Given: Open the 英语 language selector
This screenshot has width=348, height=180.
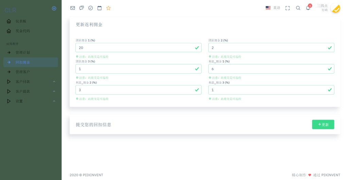Looking at the screenshot, I should tap(273, 8).
